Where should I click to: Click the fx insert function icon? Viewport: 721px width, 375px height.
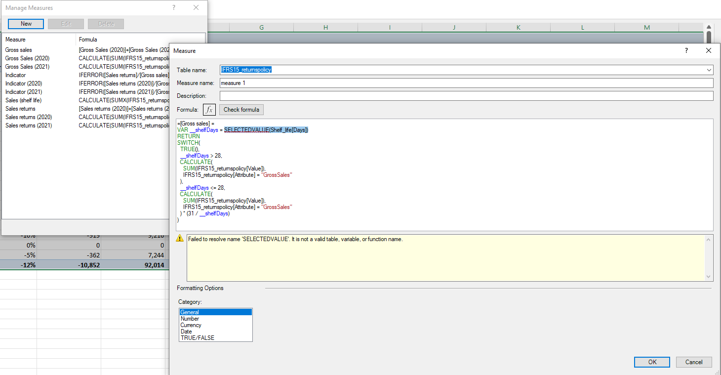point(209,110)
